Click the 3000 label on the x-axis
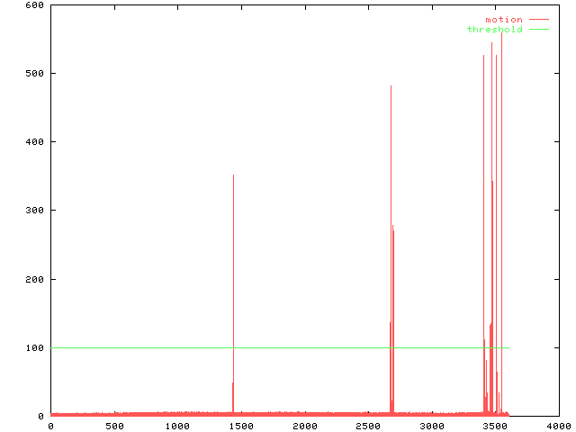Image resolution: width=576 pixels, height=432 pixels. (431, 426)
